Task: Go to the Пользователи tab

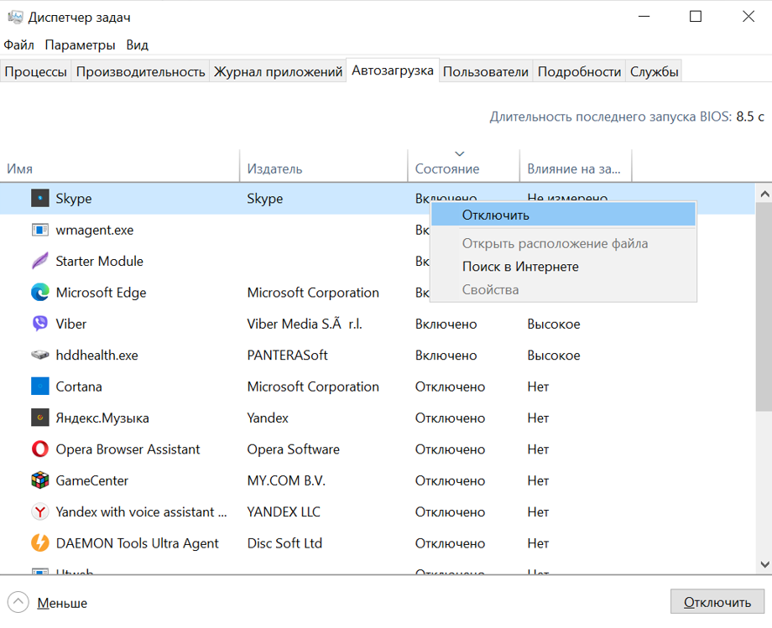Action: point(486,72)
